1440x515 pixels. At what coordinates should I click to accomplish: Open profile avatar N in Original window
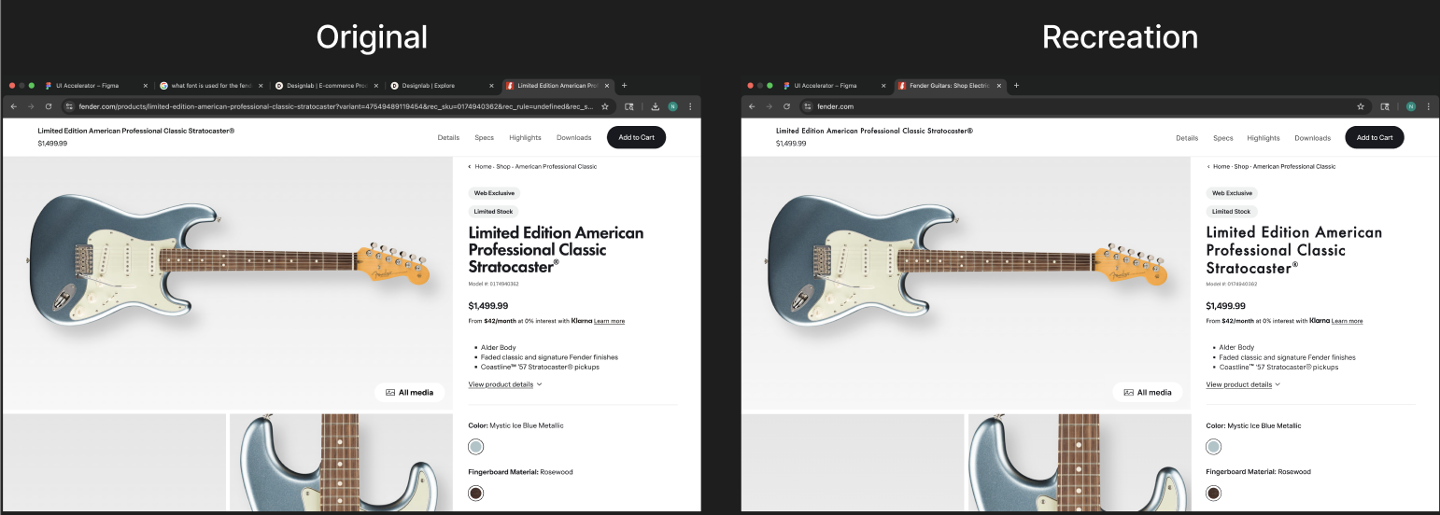tap(672, 106)
